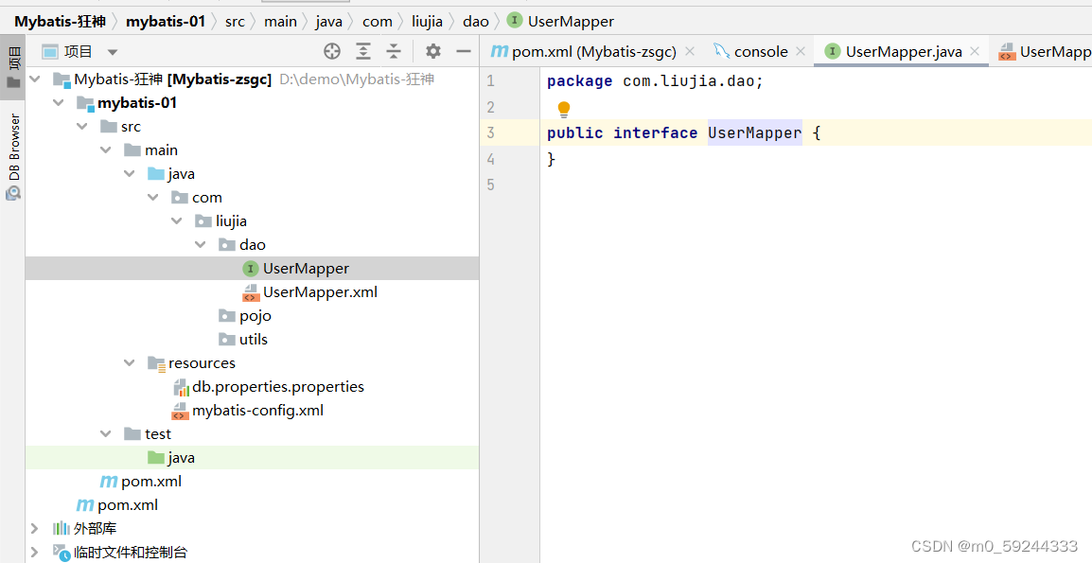Click green interface icon beside UserMapper in tree

(251, 269)
